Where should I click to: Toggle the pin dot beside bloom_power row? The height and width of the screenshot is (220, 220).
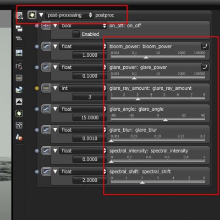[x=37, y=47]
